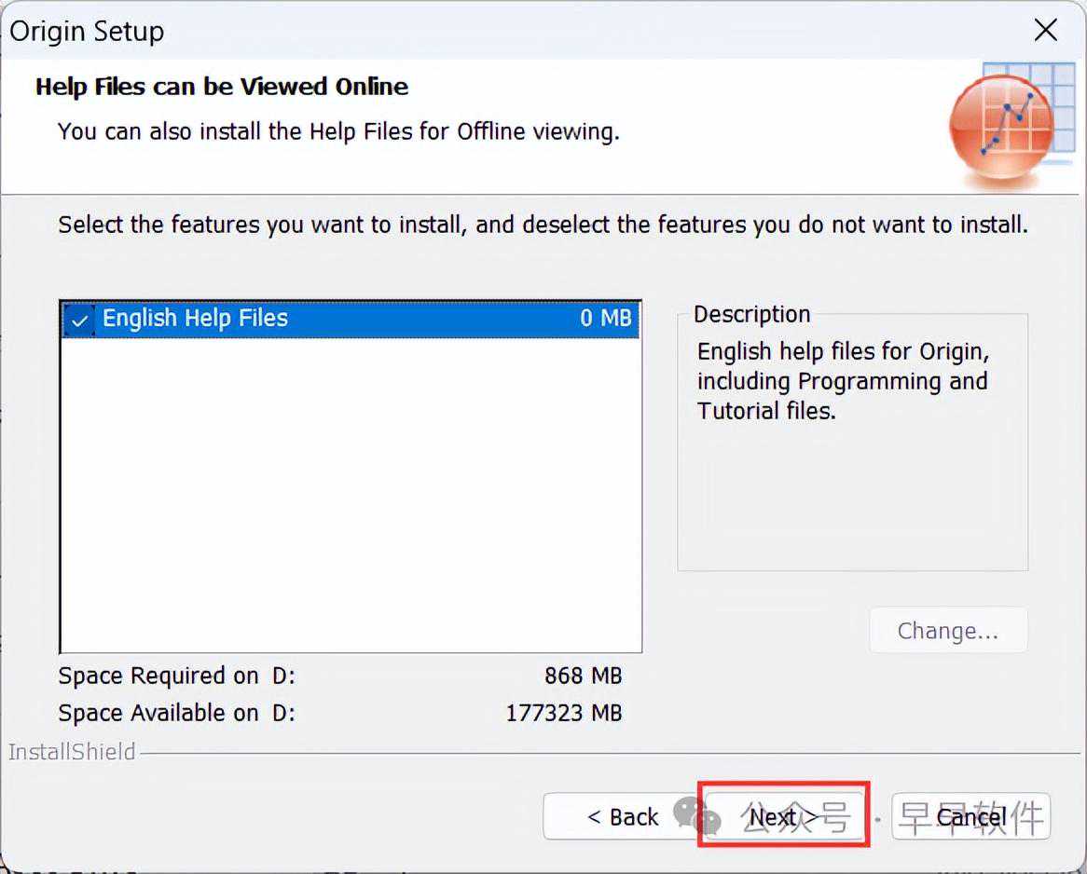Screen dimensions: 1087x874
Task: Click the "Select the features" instruction text
Action: click(x=543, y=225)
